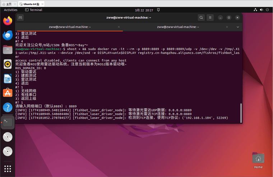Click the terminal window title text

pos(129,18)
